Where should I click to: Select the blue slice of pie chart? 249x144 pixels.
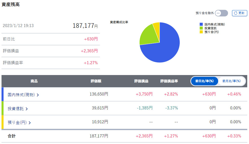(167, 48)
